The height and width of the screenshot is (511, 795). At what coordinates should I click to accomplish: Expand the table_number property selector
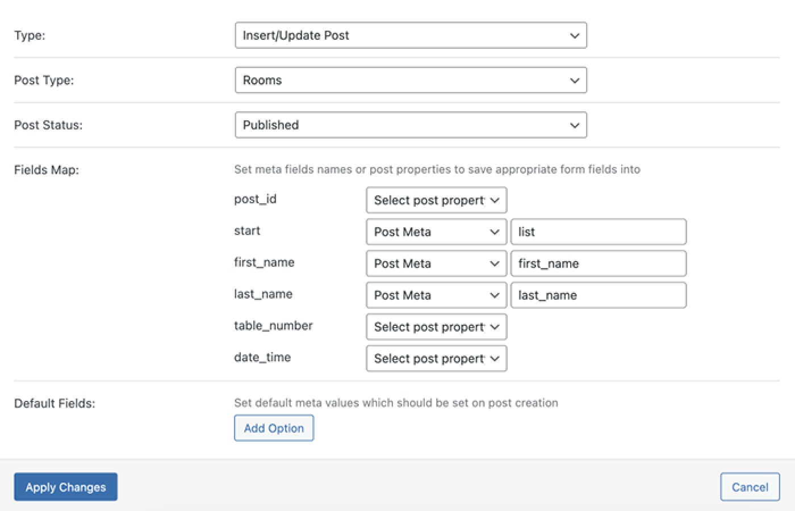(436, 327)
